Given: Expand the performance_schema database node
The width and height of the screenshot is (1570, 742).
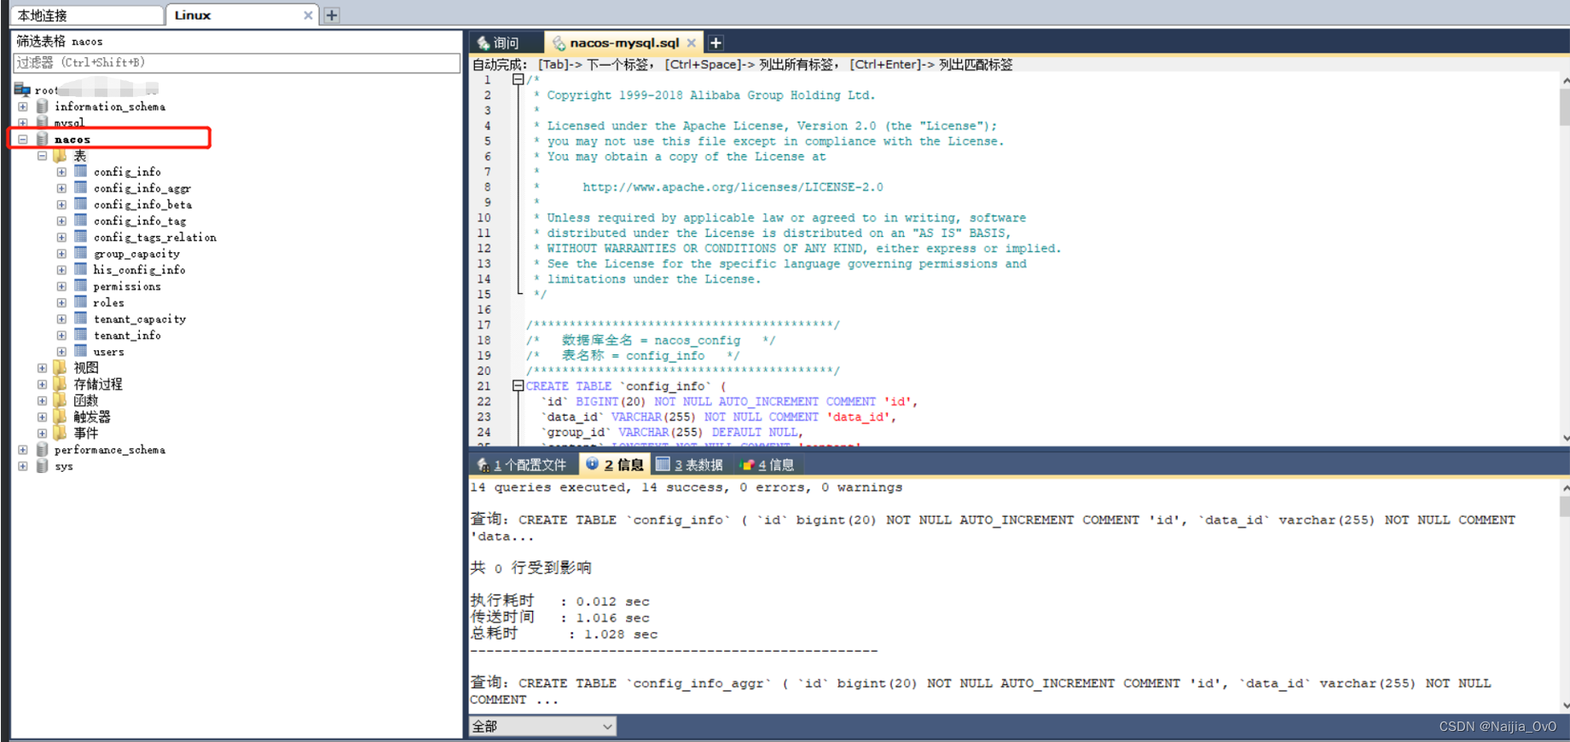Looking at the screenshot, I should [x=23, y=450].
